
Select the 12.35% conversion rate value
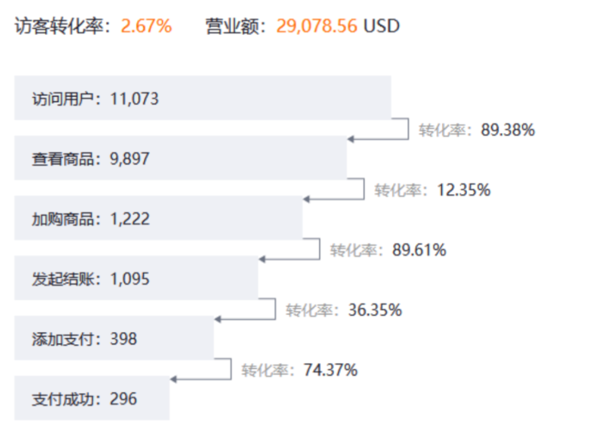coord(464,191)
